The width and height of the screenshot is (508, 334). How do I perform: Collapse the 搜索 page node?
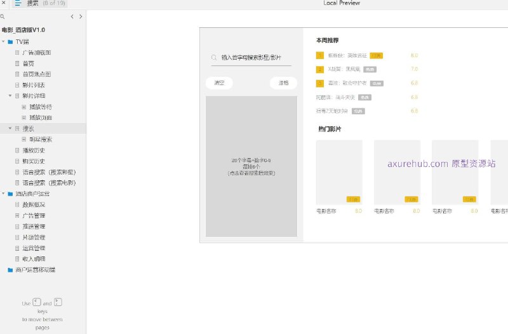tap(10, 129)
